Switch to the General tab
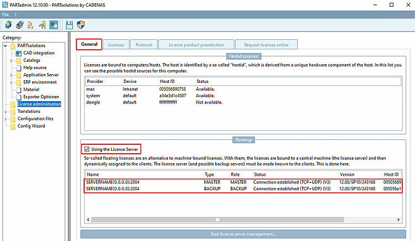The image size is (415, 241). [89, 44]
